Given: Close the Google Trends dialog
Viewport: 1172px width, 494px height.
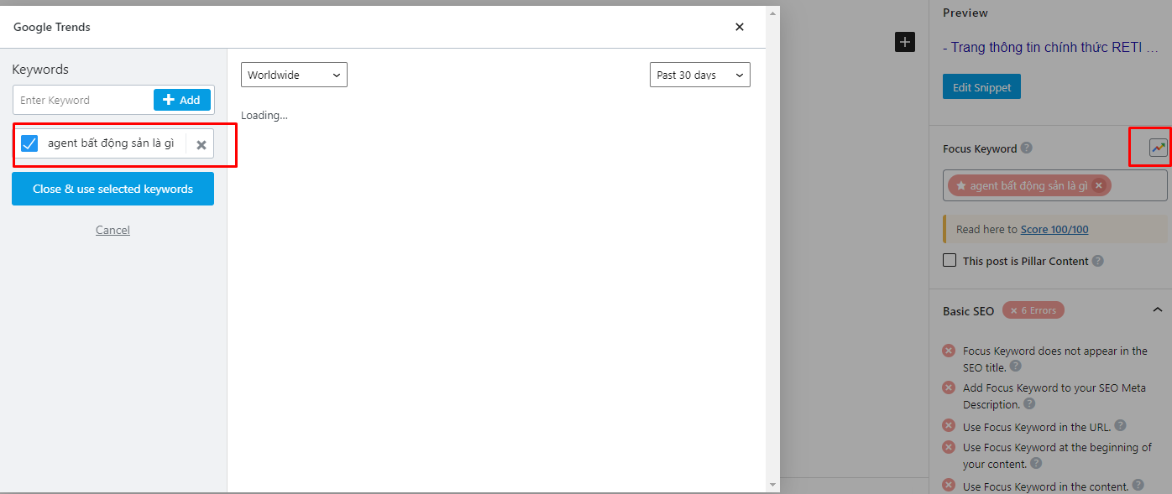Looking at the screenshot, I should 740,27.
